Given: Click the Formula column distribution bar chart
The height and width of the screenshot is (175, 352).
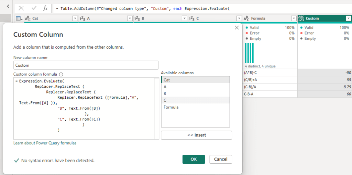Looking at the screenshot, I should coord(249,53).
